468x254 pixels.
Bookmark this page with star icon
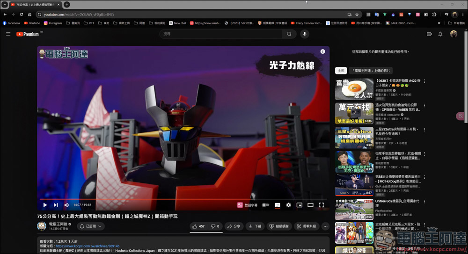357,15
